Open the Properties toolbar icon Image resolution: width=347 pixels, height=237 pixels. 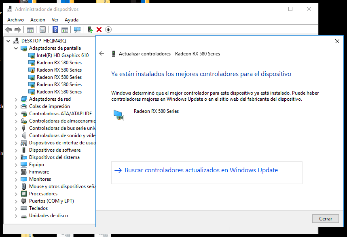click(x=43, y=30)
